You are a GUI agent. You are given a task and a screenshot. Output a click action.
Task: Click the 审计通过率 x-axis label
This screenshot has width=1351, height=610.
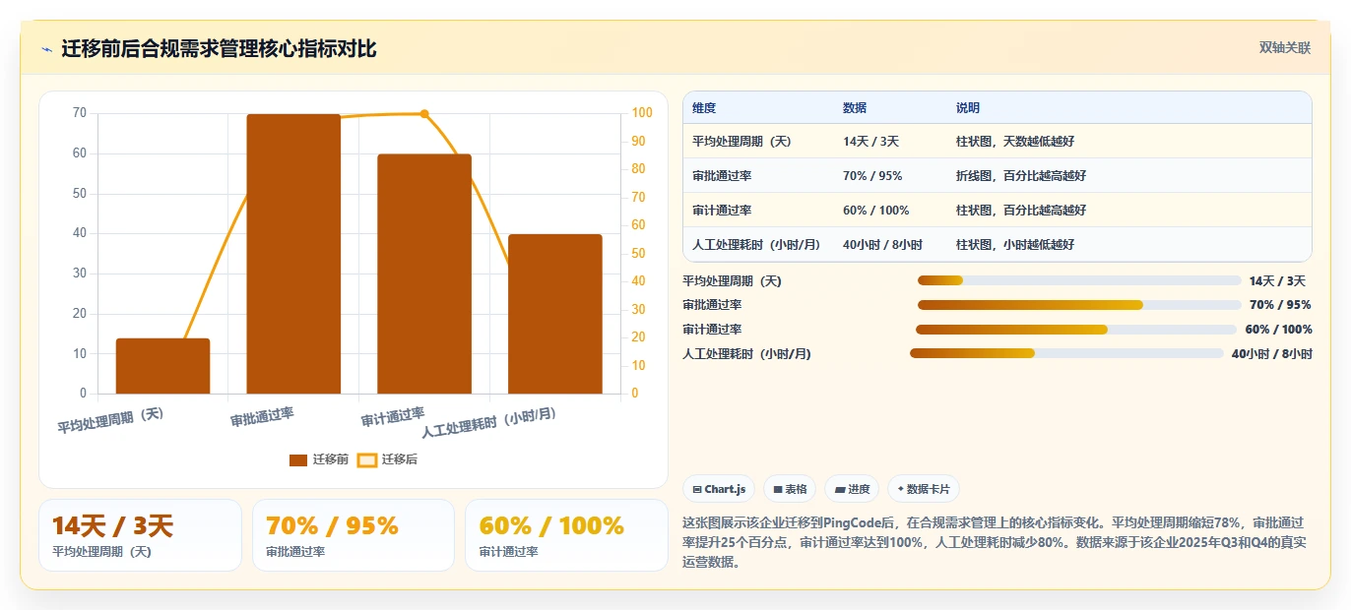393,417
